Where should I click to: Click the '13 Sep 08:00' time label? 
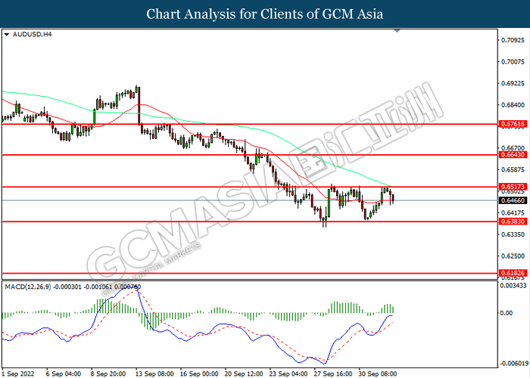click(x=154, y=373)
